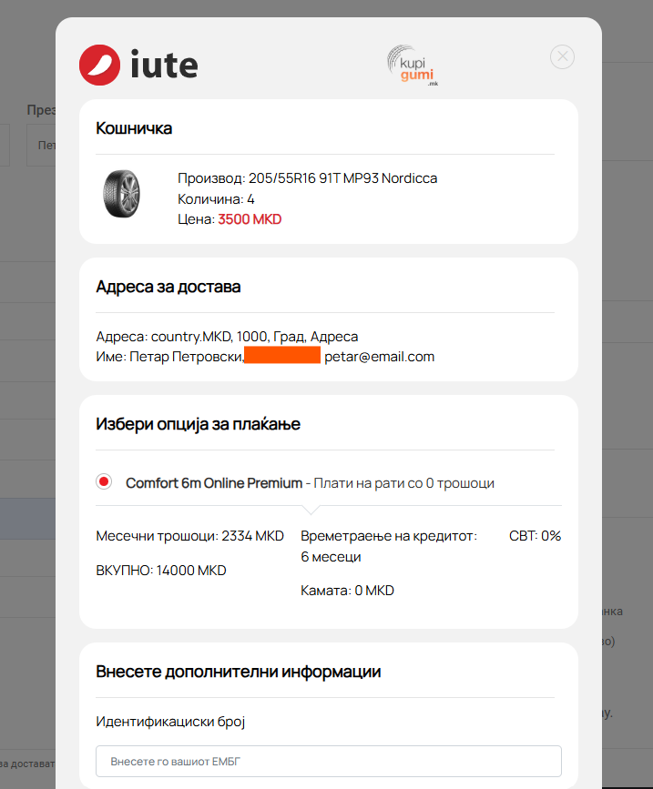Click the product name 205/55R16 91T MP93 Nordicca
The image size is (653, 789).
[x=342, y=178]
